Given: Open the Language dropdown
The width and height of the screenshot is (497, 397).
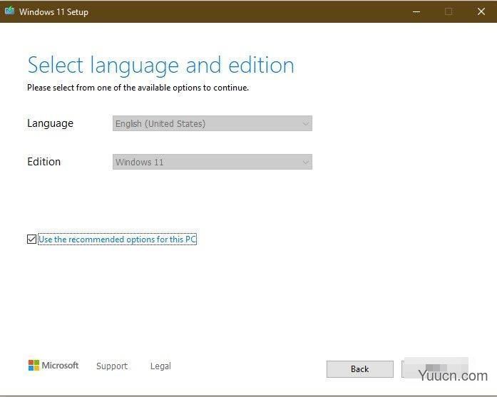Looking at the screenshot, I should click(212, 123).
